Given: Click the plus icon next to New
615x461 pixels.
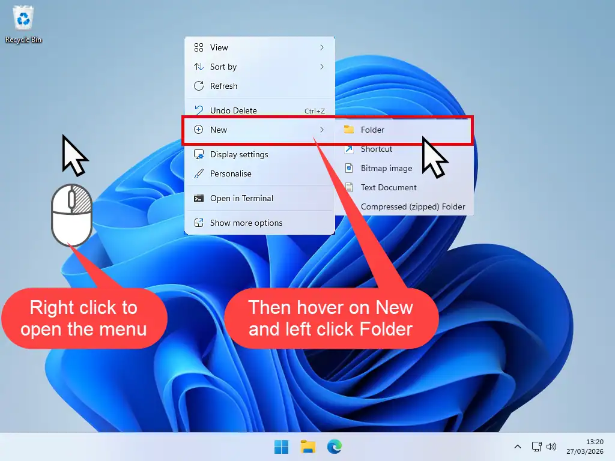Looking at the screenshot, I should point(198,129).
